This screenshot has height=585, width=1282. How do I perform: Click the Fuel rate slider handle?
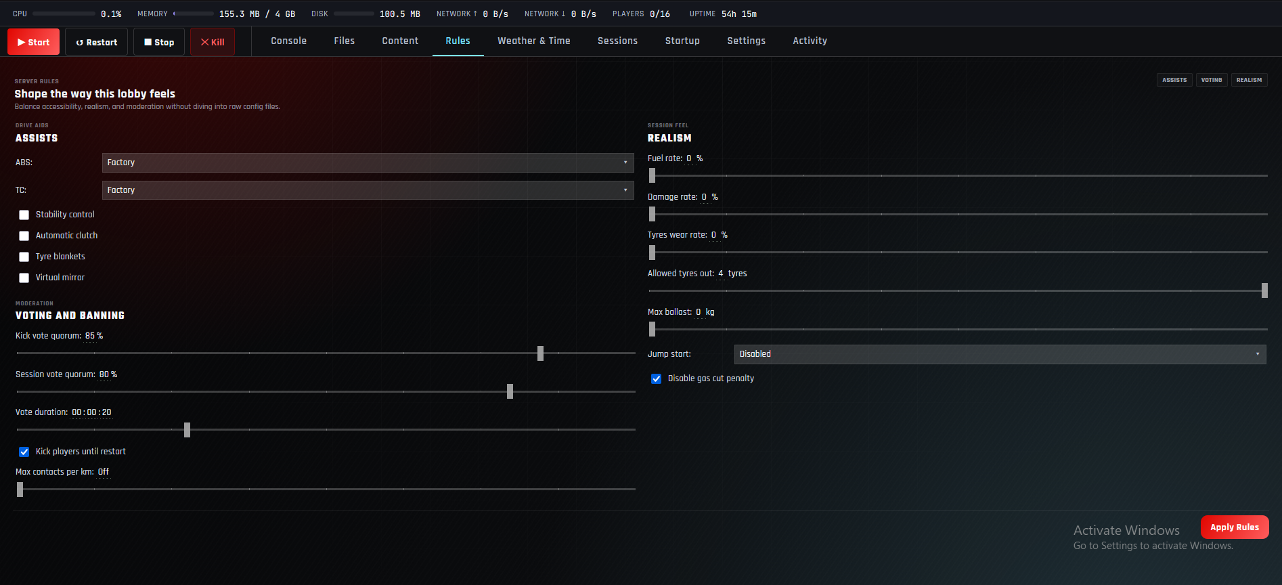tap(652, 175)
